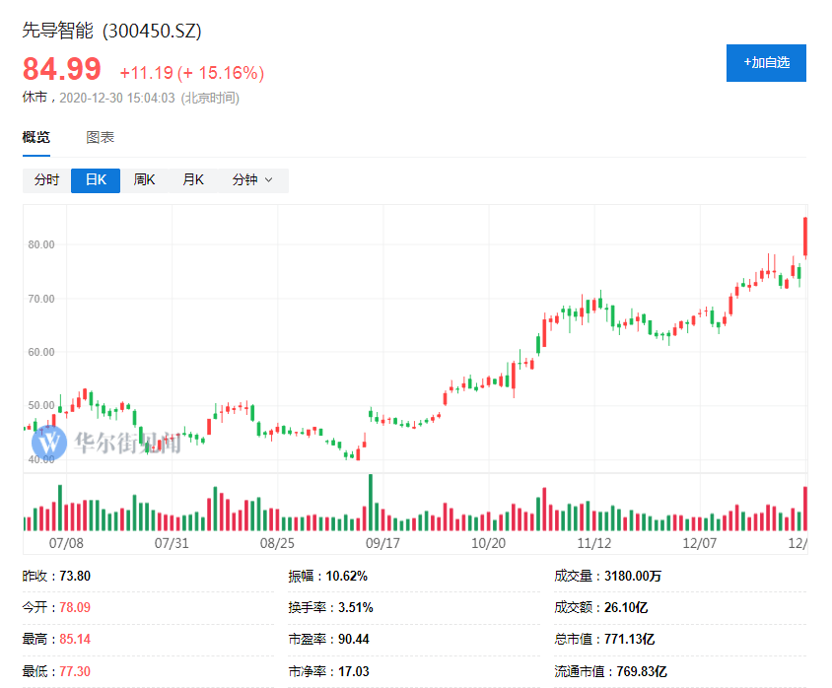832x688 pixels.
Task: Click the current price 84.99
Action: click(x=61, y=69)
